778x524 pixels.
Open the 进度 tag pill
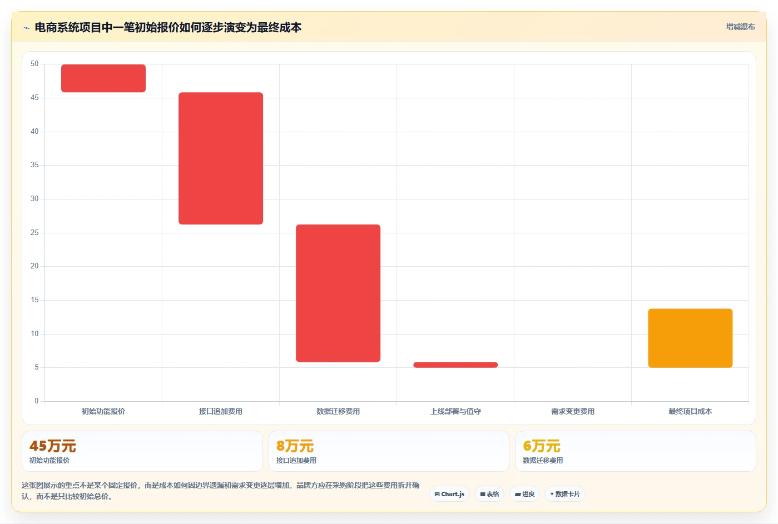coord(524,494)
